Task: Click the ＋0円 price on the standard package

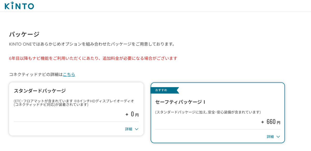Action: (132, 114)
